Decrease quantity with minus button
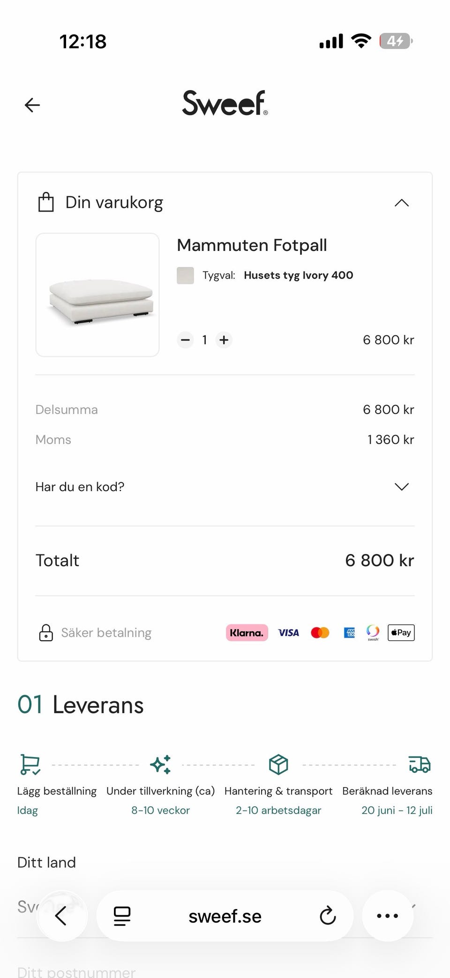Image resolution: width=450 pixels, height=978 pixels. pos(186,340)
